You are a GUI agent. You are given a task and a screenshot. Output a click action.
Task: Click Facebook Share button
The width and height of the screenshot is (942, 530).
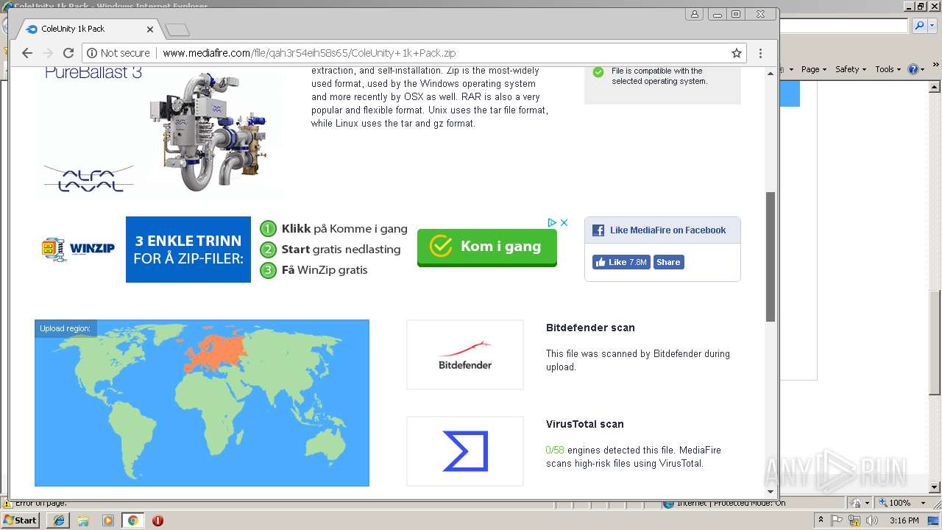tap(668, 262)
